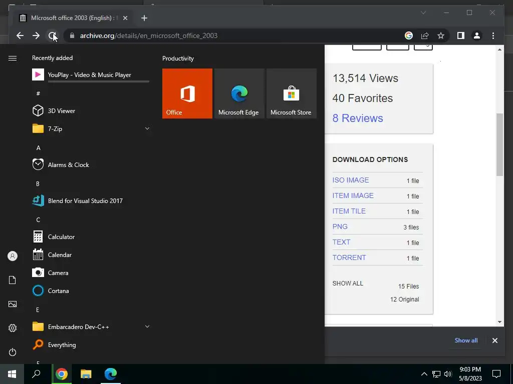Open the notification center icon
Viewport: 513px width, 384px height.
point(496,374)
